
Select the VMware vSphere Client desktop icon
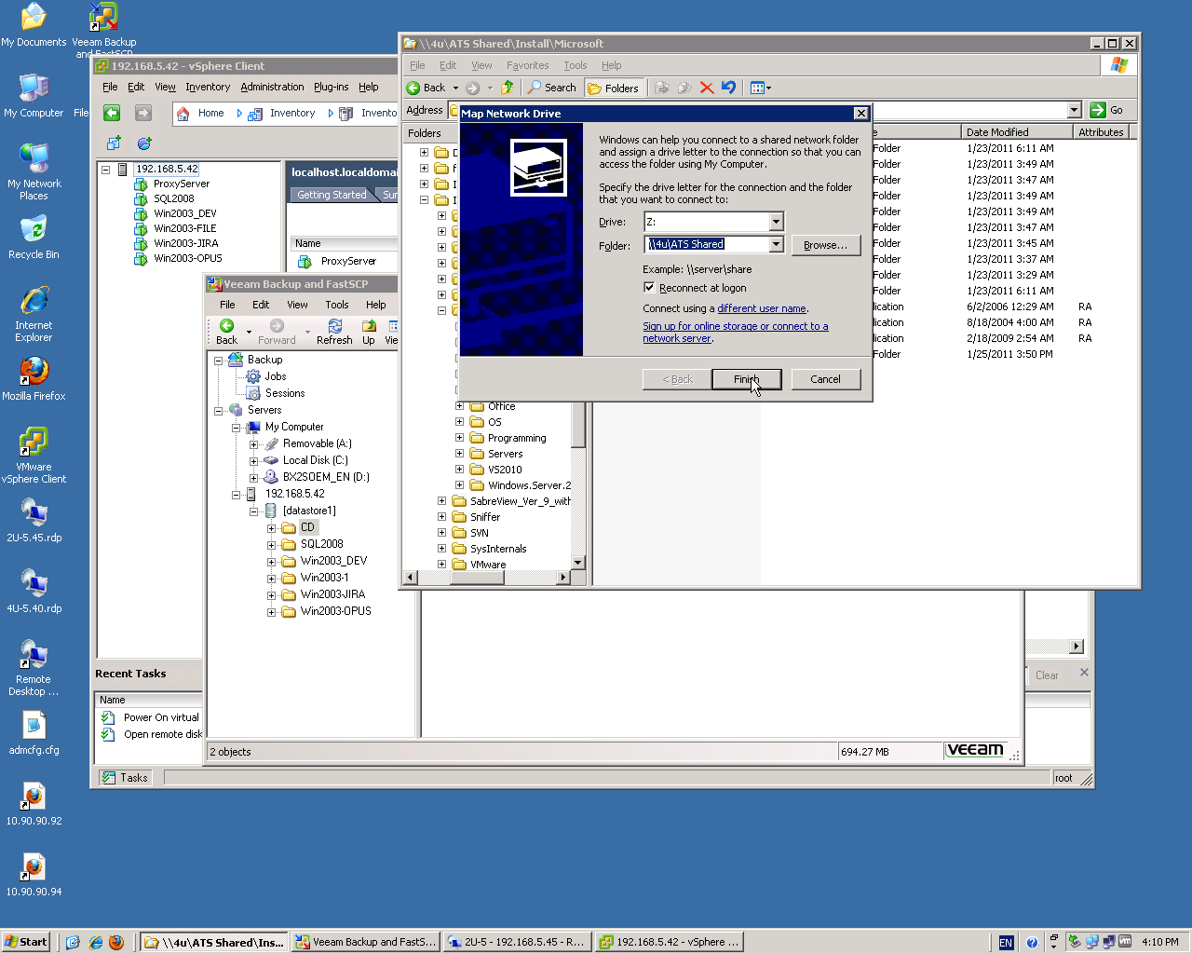pyautogui.click(x=34, y=456)
